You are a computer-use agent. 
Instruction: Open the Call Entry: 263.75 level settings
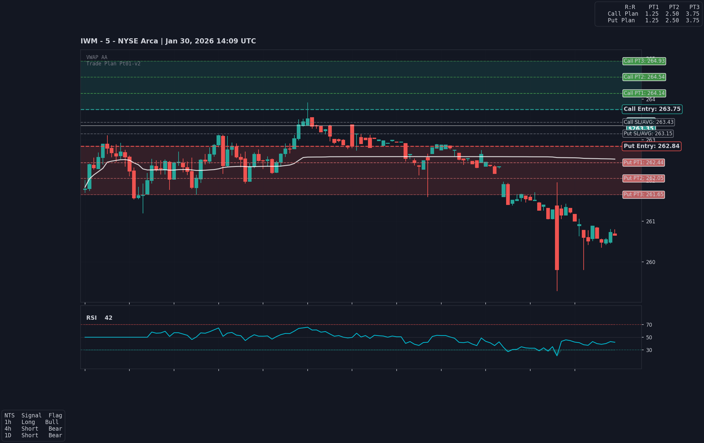click(652, 109)
